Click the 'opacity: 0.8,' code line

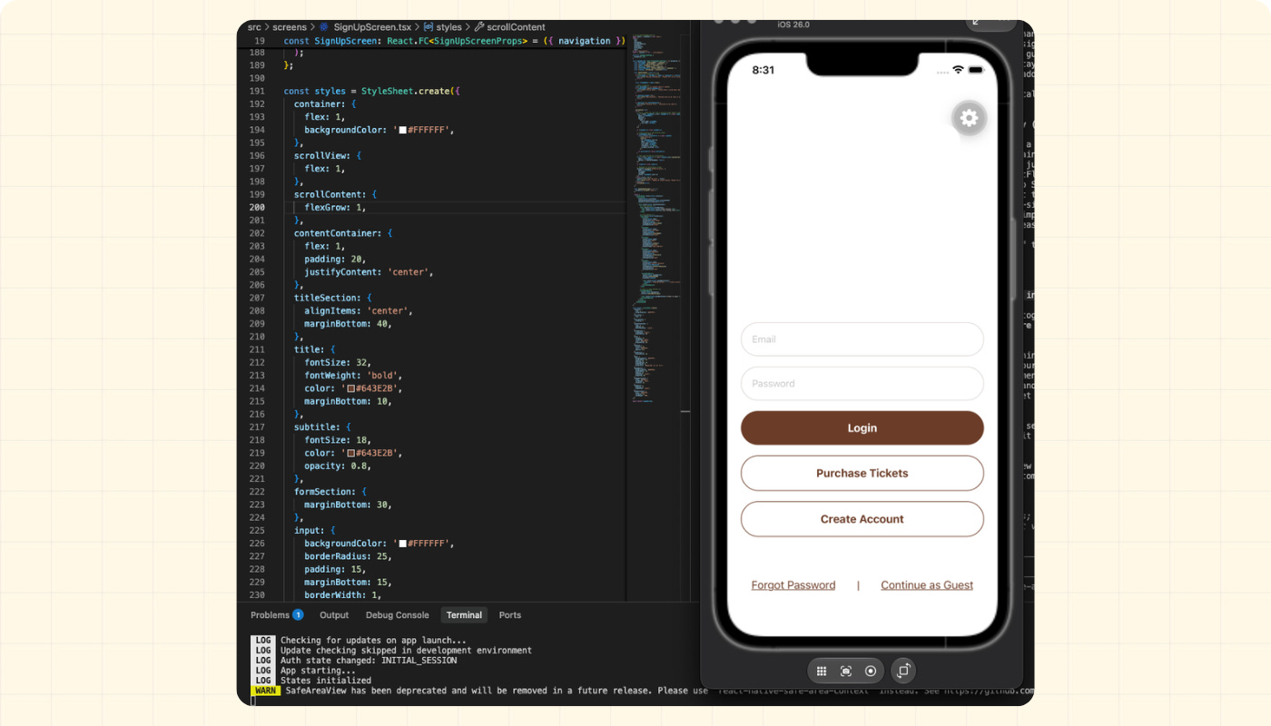tap(338, 466)
